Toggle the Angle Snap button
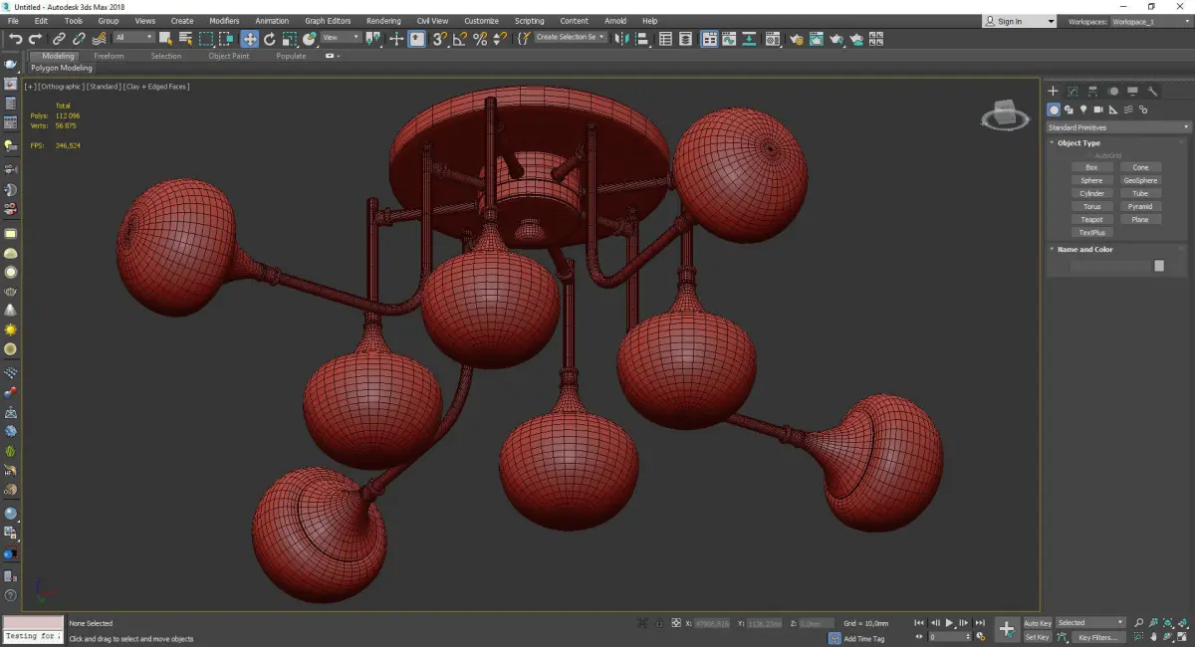 coord(459,39)
